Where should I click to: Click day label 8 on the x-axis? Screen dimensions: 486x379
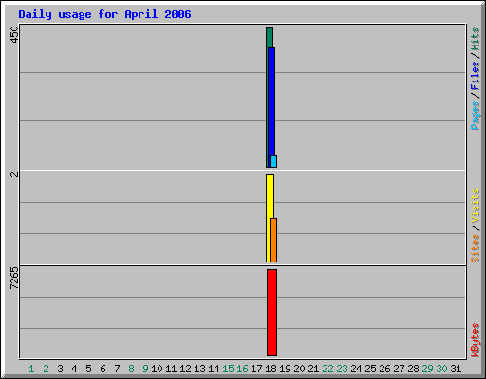click(x=131, y=369)
